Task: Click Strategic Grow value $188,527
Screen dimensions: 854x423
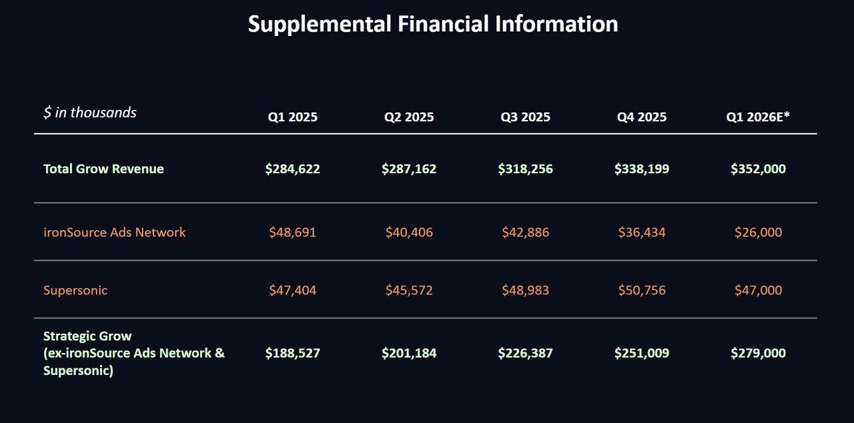Action: [293, 353]
